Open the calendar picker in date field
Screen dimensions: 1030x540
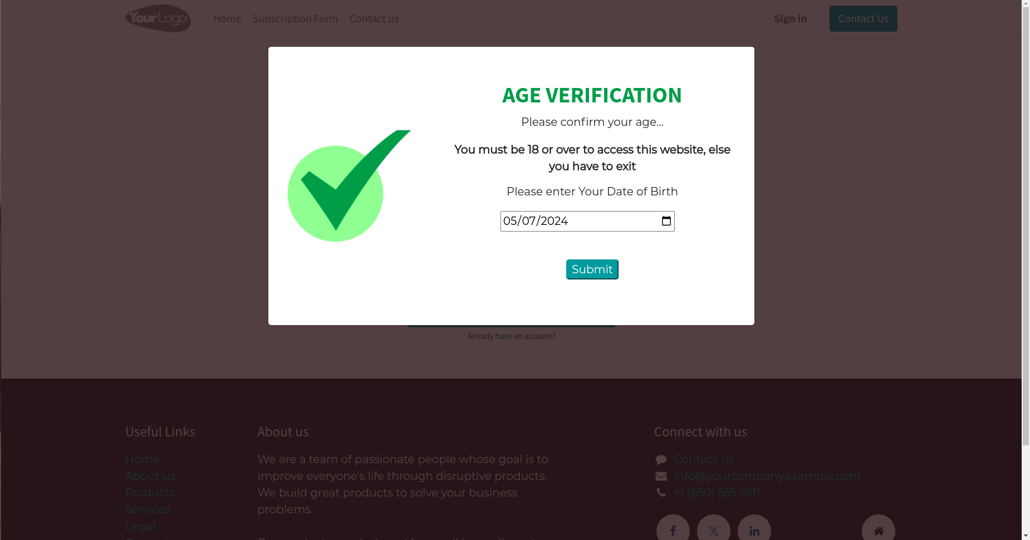pos(666,221)
